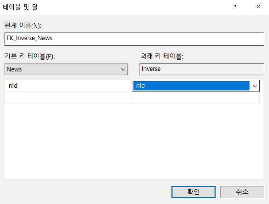This screenshot has width=269, height=204.
Task: Click the 확인 button
Action: click(x=193, y=192)
